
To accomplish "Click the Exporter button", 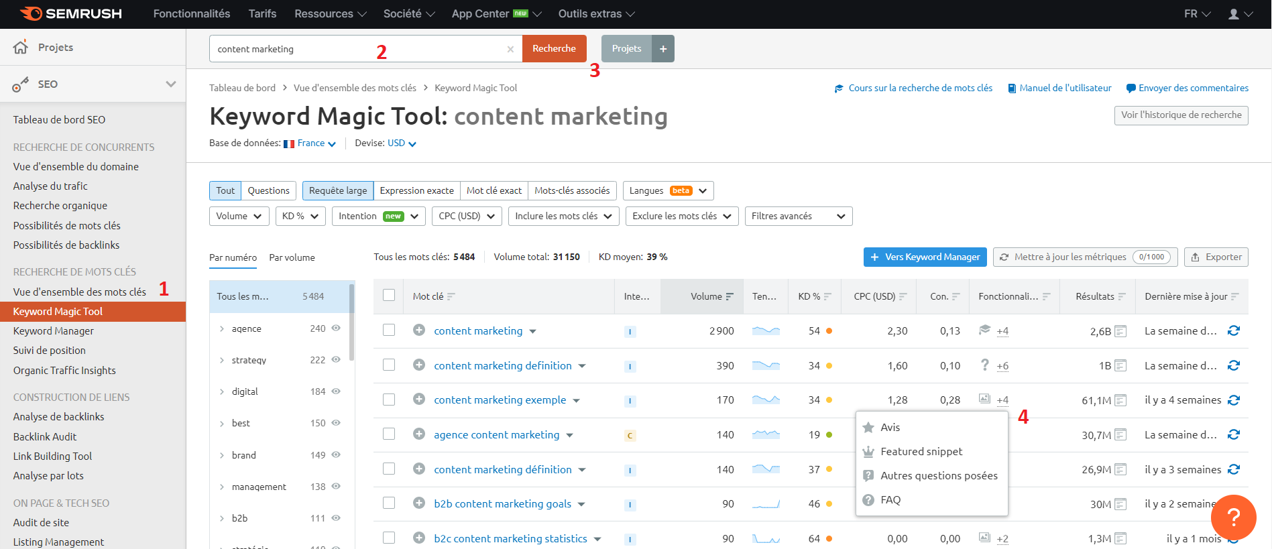I will coord(1216,257).
